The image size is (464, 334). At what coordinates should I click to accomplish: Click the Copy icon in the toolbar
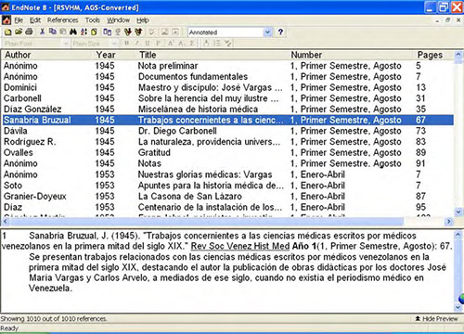53,32
